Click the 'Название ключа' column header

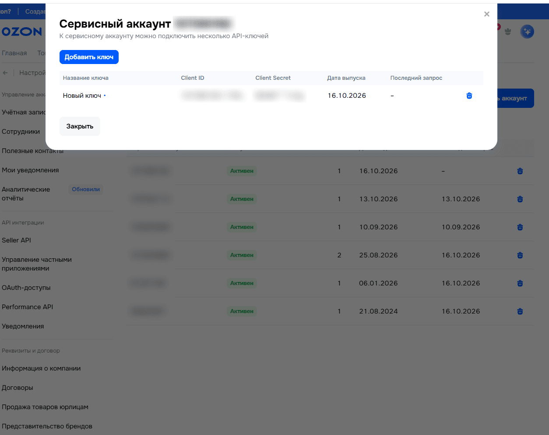click(86, 78)
